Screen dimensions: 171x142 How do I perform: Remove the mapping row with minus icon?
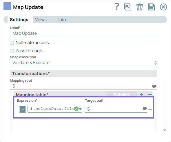[150, 109]
